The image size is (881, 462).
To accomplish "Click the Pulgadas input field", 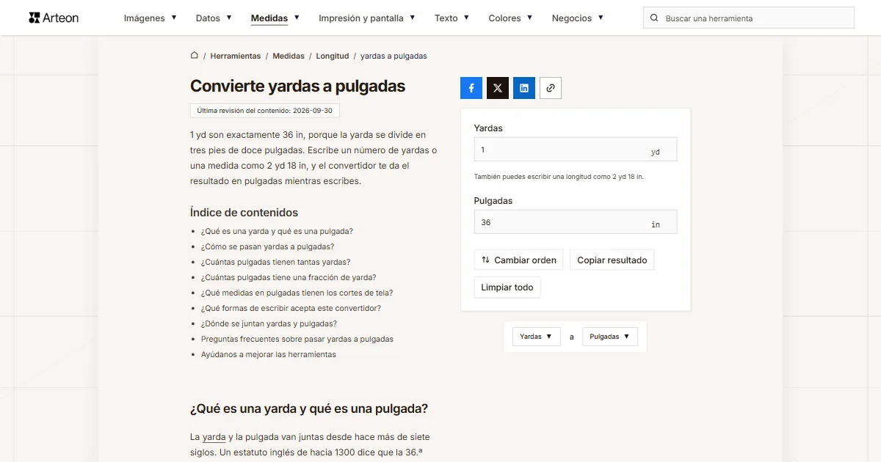I will coord(576,222).
